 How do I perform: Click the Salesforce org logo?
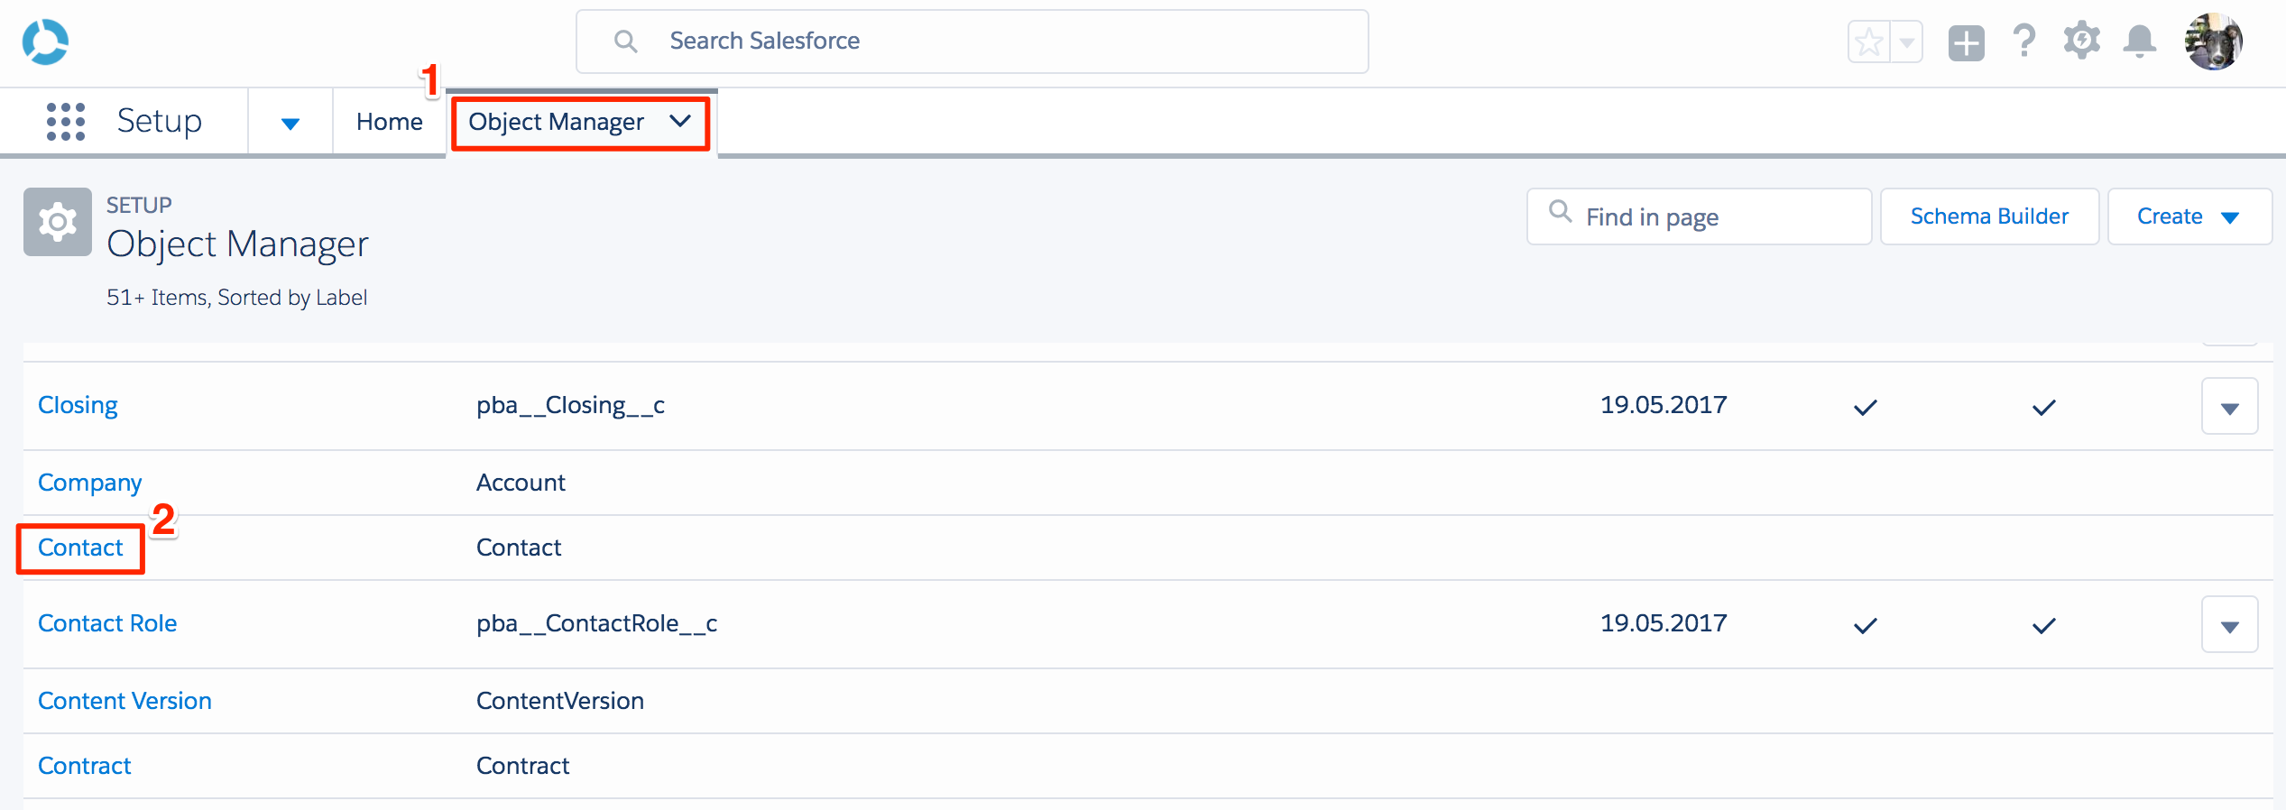45,41
